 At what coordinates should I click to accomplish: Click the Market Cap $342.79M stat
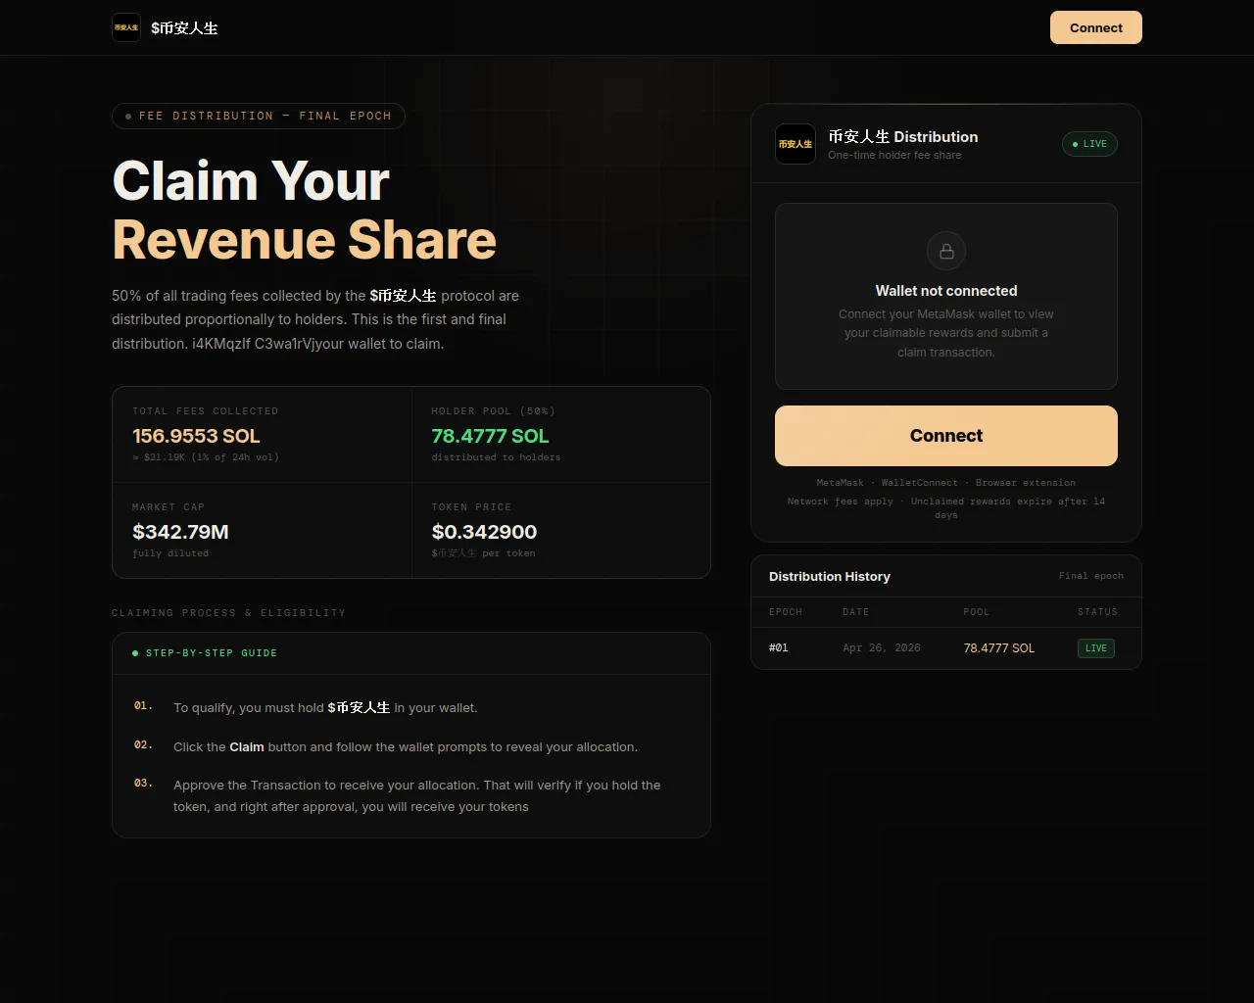[180, 532]
